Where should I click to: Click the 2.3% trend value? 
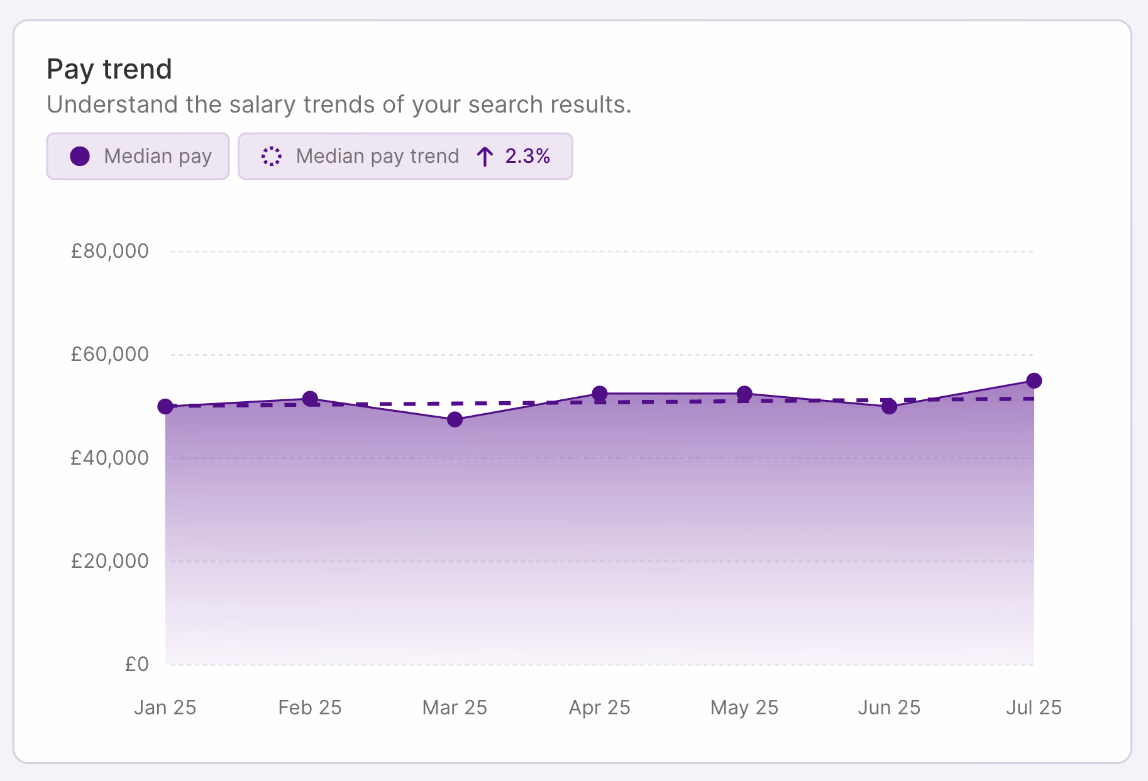527,156
